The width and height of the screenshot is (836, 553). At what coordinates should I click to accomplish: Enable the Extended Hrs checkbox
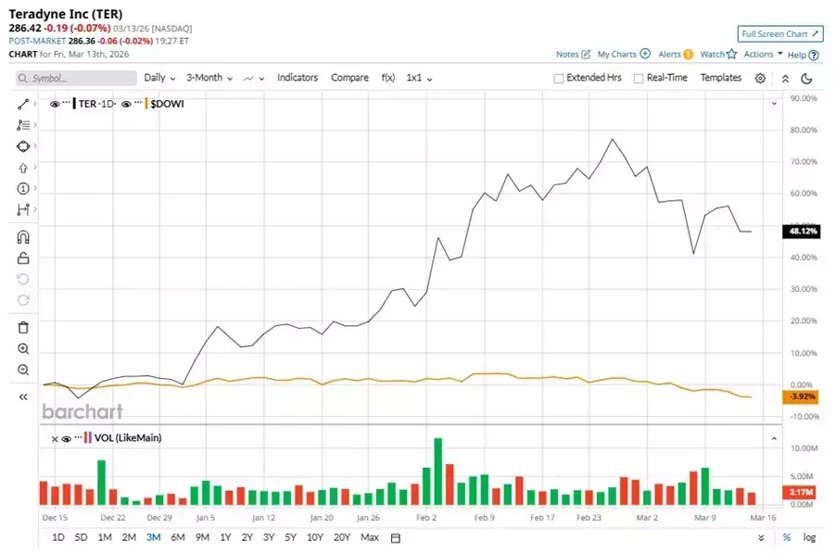coord(558,79)
